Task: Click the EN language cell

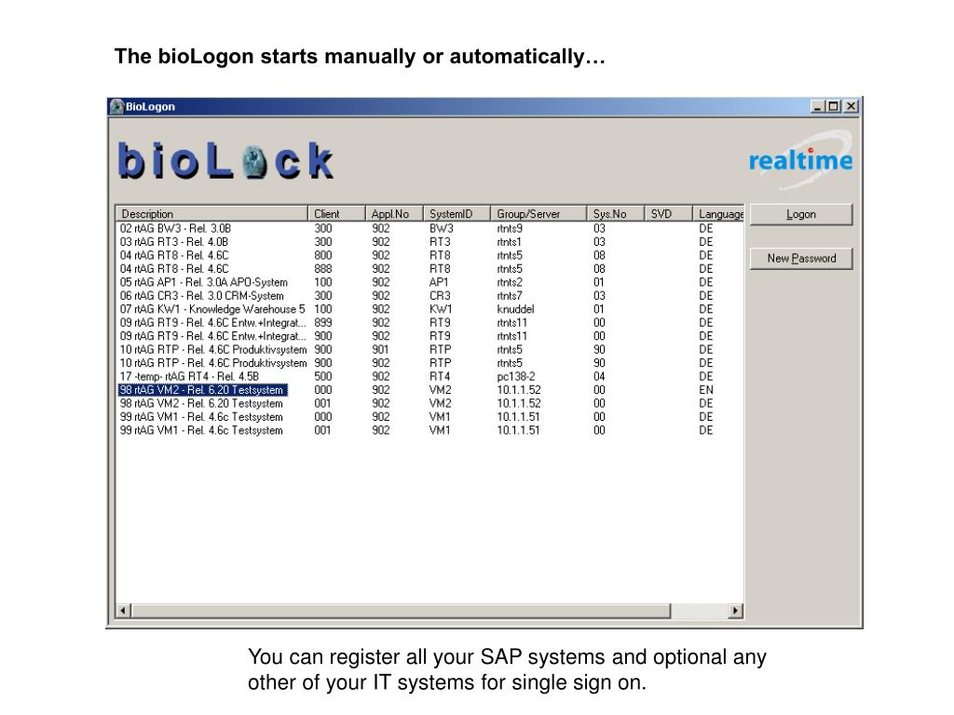Action: coord(706,390)
